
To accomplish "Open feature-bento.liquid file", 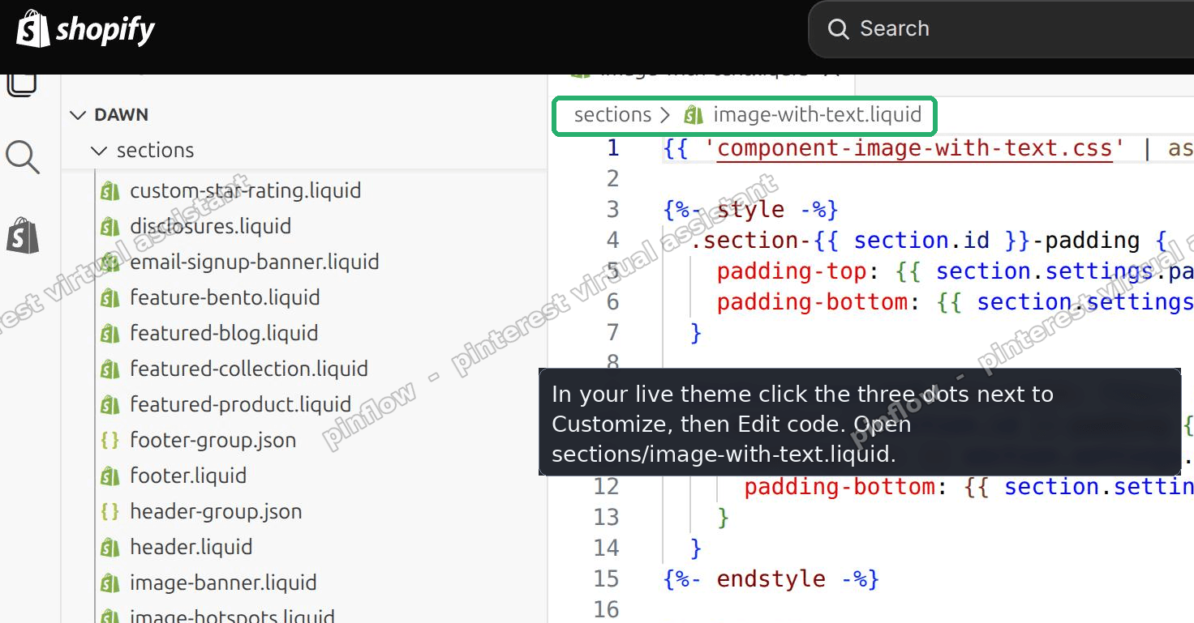I will pos(225,298).
